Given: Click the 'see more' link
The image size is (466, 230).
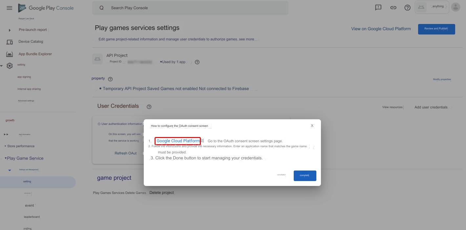Looking at the screenshot, I should pyautogui.click(x=246, y=39).
